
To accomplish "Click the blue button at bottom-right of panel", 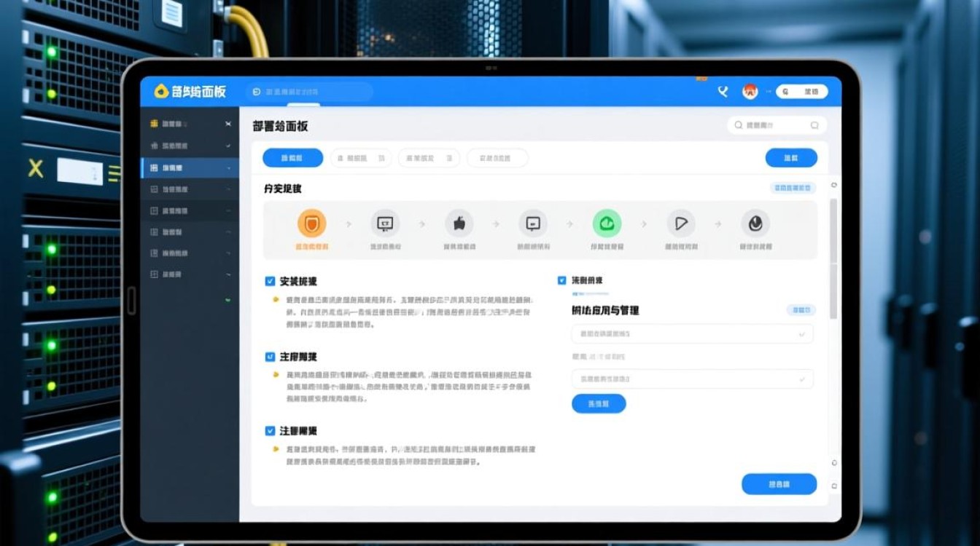I will [x=778, y=483].
